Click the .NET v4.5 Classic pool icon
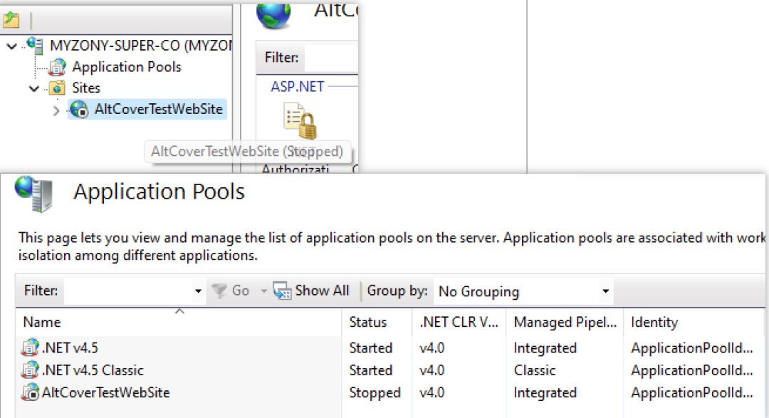Image resolution: width=769 pixels, height=418 pixels. [31, 370]
